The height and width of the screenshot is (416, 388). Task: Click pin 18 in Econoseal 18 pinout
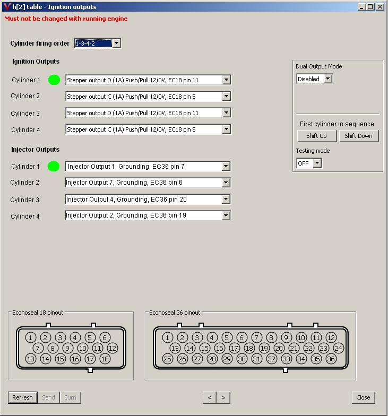(105, 359)
